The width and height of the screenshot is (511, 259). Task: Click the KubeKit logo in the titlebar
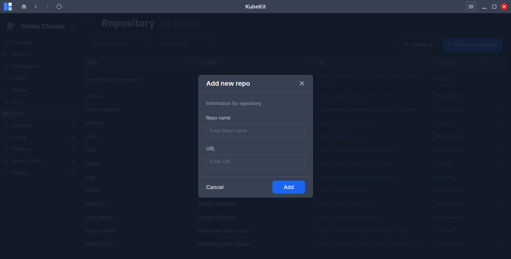pyautogui.click(x=8, y=6)
